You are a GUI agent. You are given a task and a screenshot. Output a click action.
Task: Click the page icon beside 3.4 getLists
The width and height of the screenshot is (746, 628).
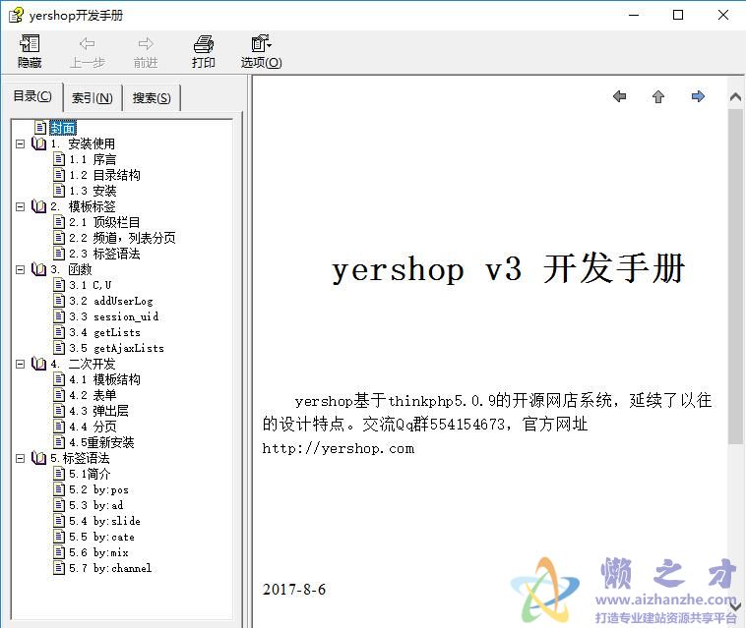tap(59, 332)
